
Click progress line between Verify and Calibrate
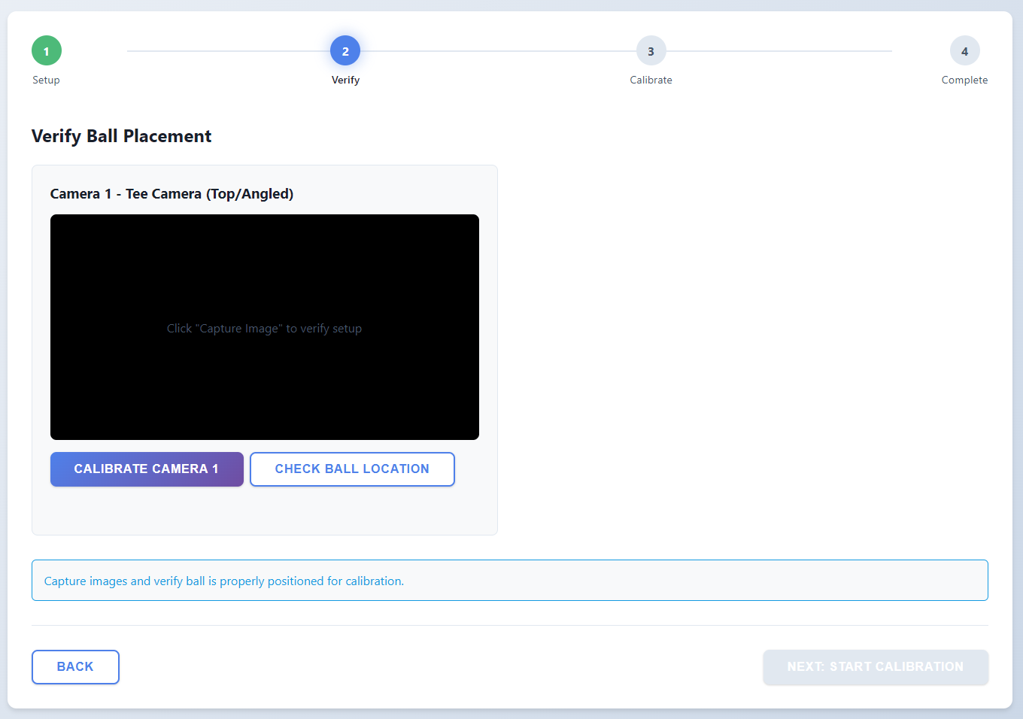pos(496,51)
